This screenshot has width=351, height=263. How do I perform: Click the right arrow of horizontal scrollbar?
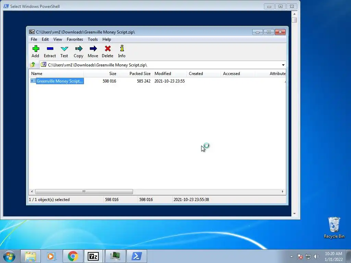click(x=282, y=191)
